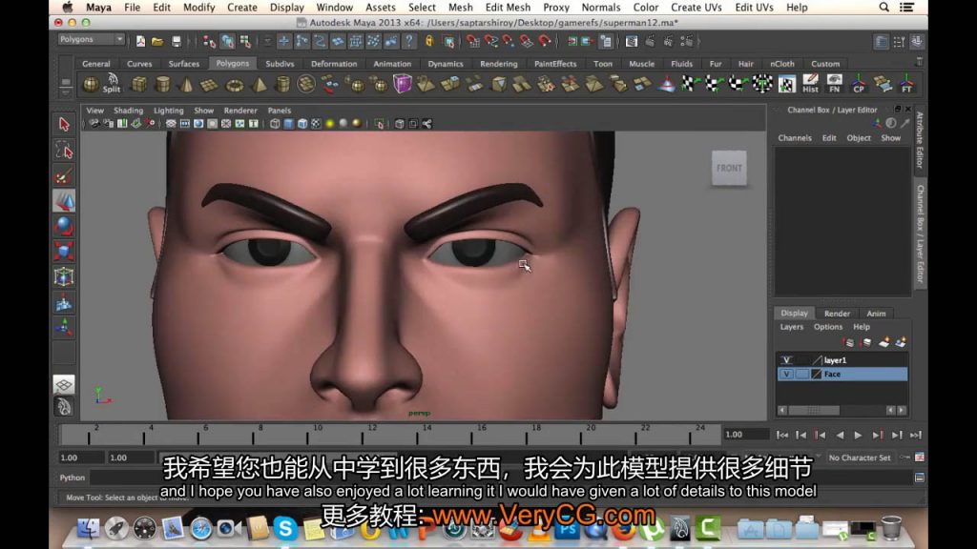The width and height of the screenshot is (977, 549).
Task: Click the Open Scene folder icon
Action: tap(157, 42)
